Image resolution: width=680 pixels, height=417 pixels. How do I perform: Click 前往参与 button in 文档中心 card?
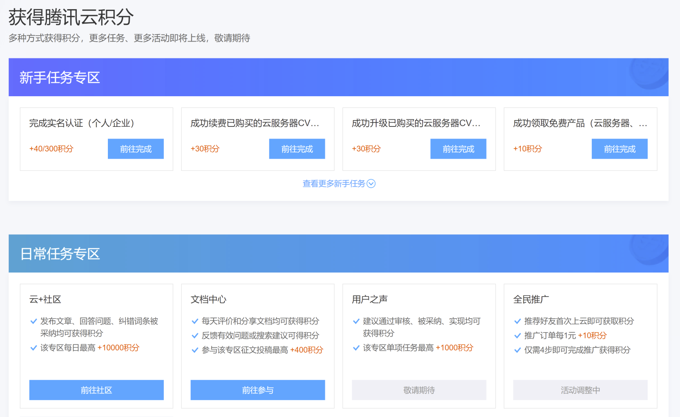[x=258, y=390]
